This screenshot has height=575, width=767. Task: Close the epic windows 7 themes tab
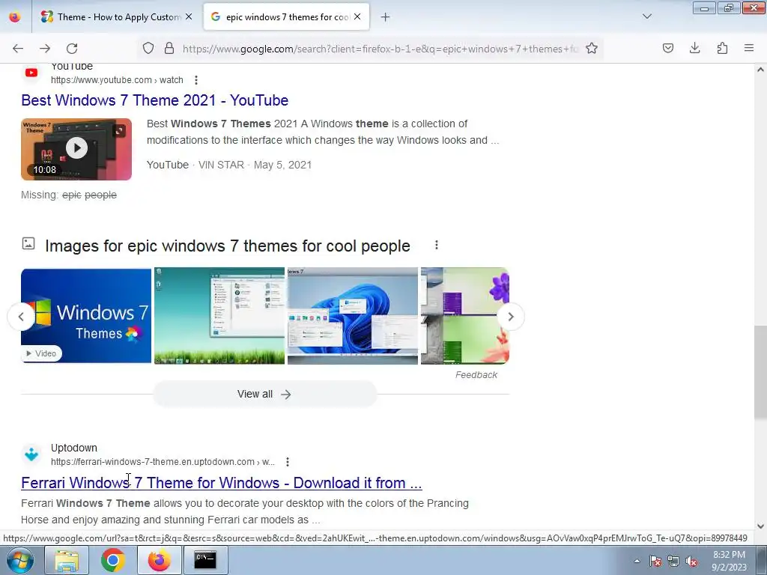tap(357, 16)
